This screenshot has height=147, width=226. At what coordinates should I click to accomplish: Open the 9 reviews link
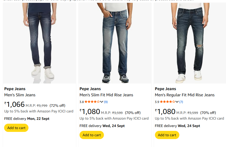(x=106, y=102)
